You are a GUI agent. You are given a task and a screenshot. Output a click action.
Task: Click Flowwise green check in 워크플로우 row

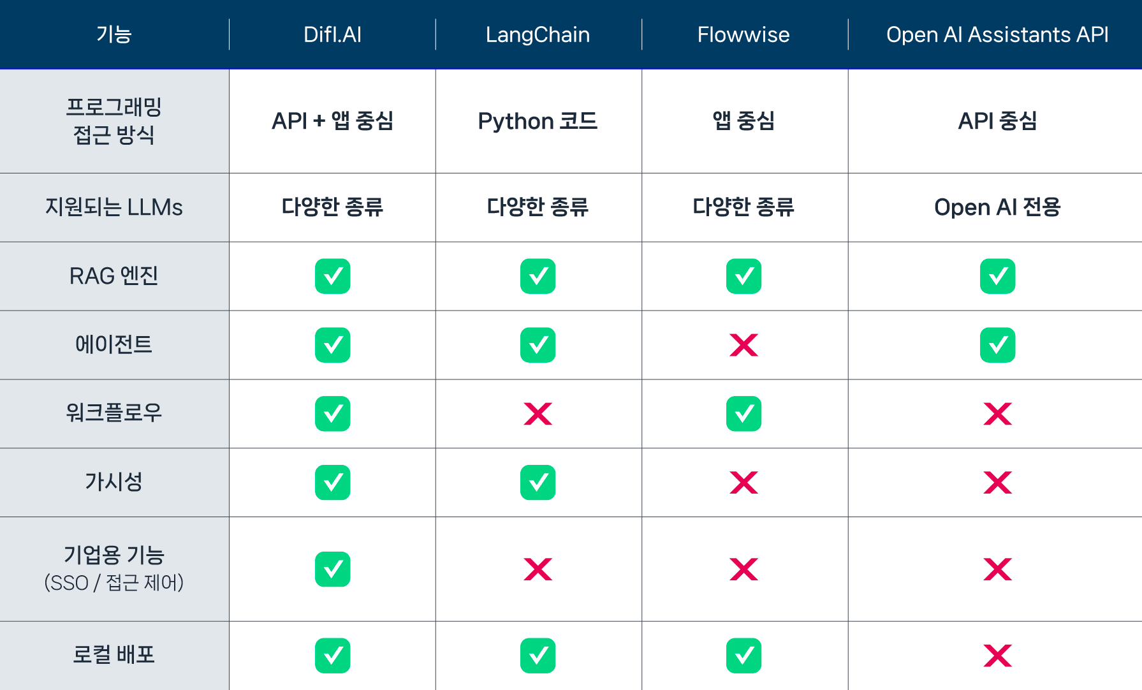[743, 414]
